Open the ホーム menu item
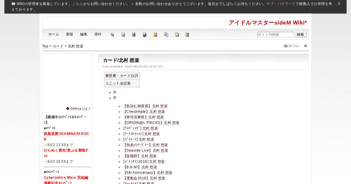This screenshot has width=351, height=184. click(54, 34)
